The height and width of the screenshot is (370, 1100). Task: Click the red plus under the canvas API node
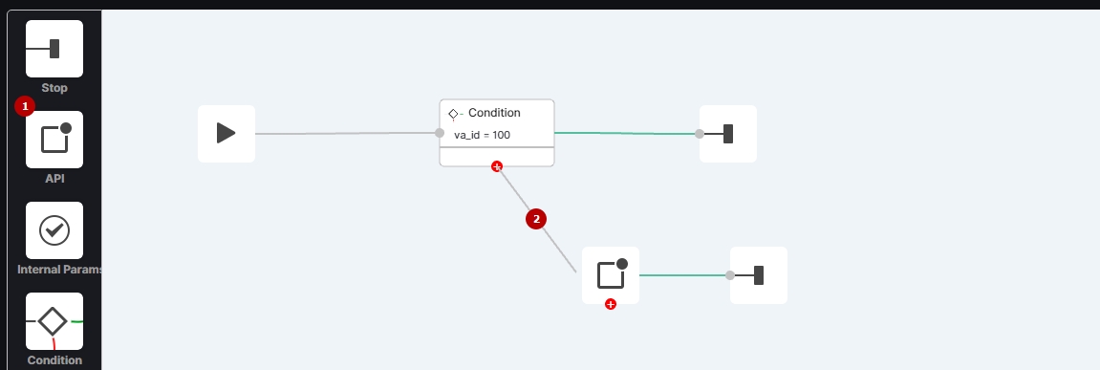click(611, 304)
